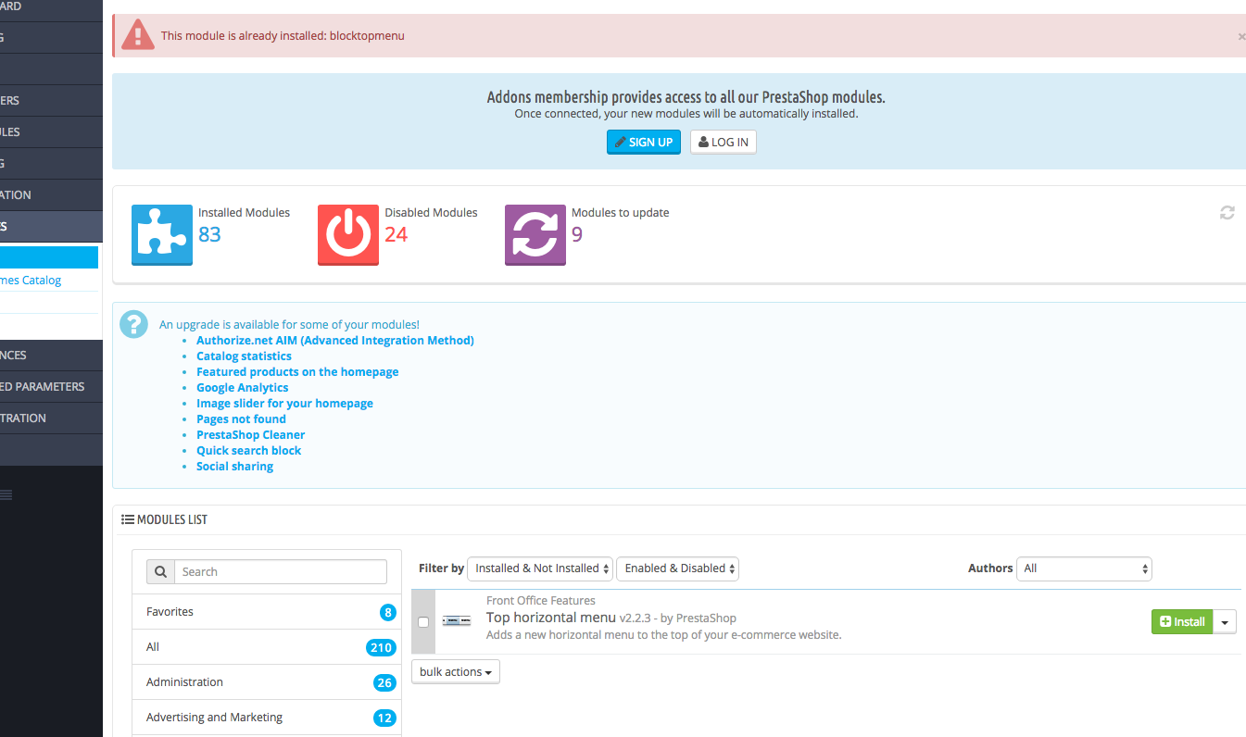Select Advertising and Marketing category
1246x737 pixels.
(267, 718)
